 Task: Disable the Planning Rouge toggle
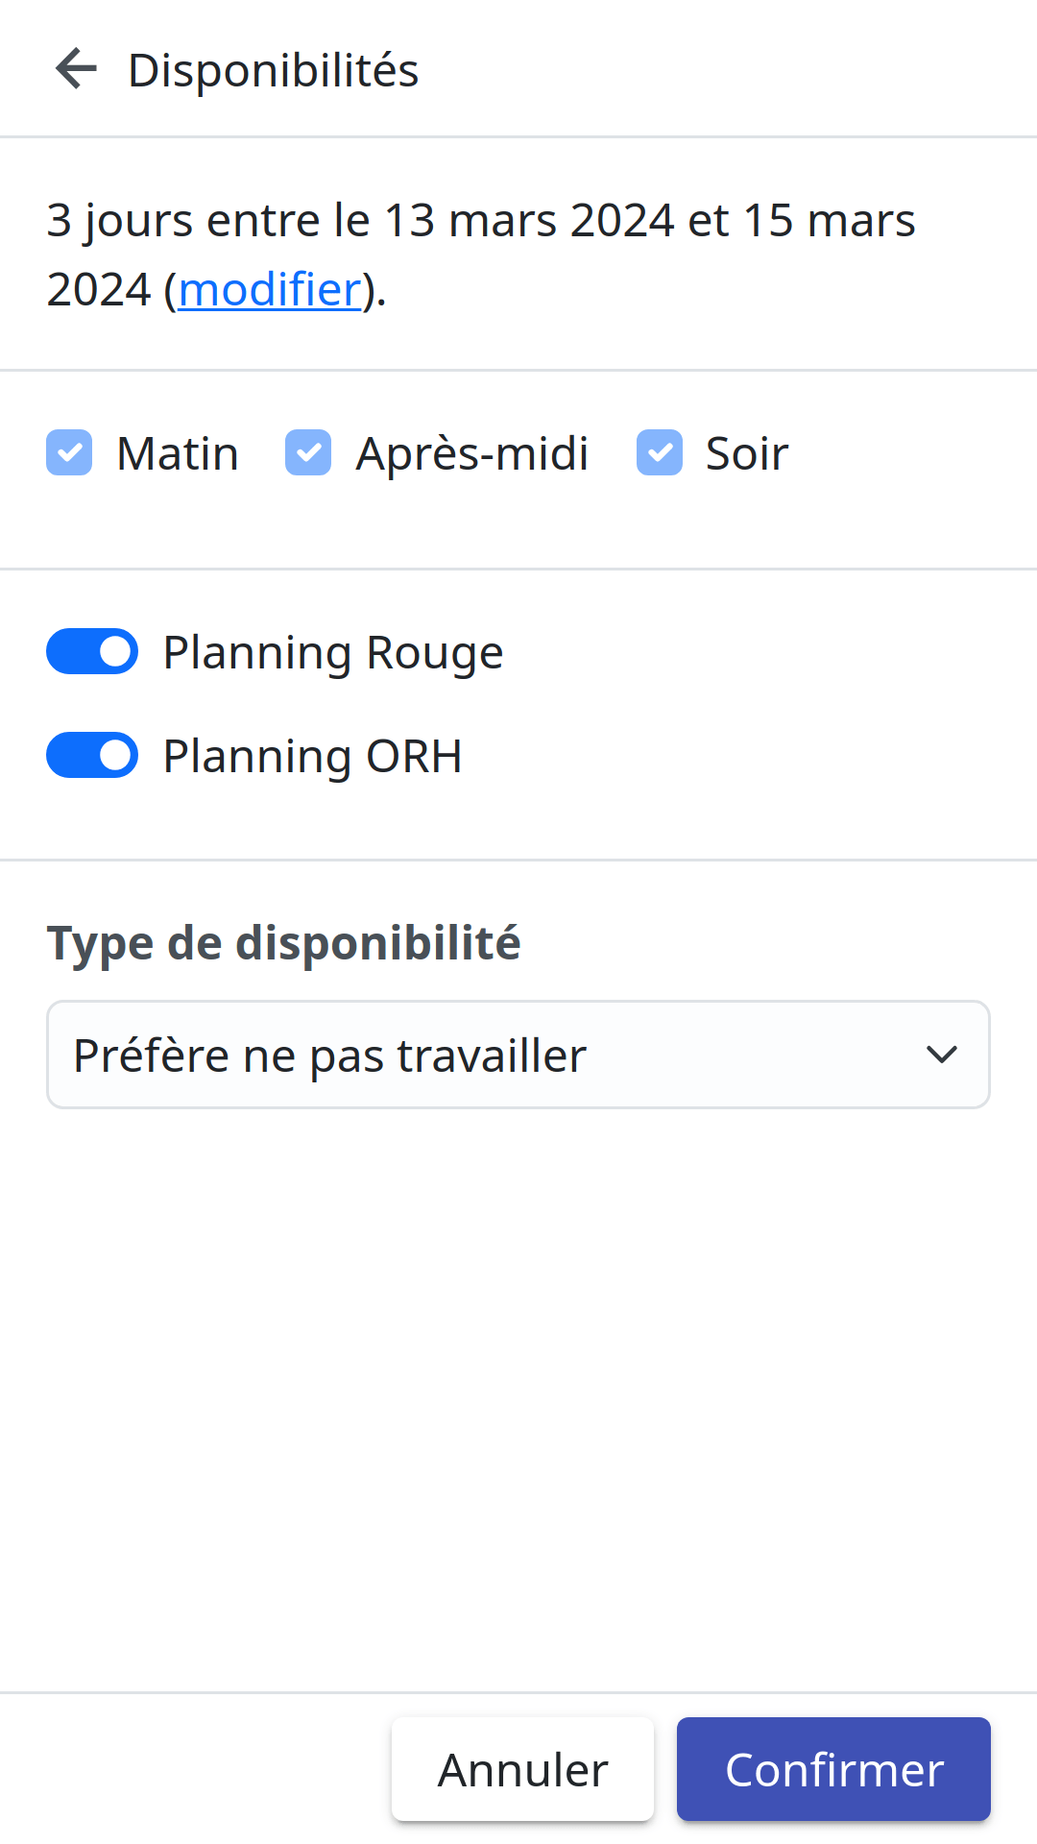point(91,651)
